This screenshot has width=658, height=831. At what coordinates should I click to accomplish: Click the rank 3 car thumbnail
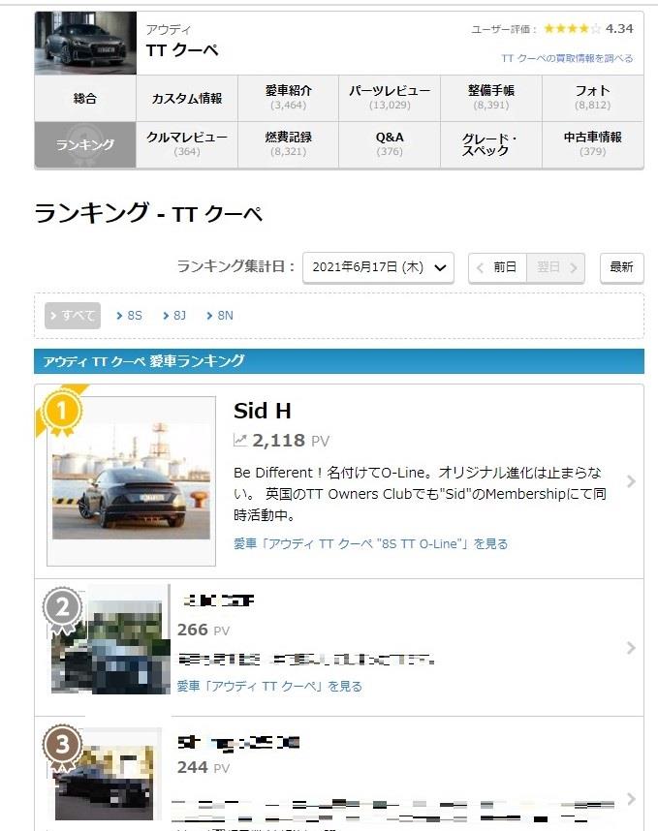pos(105,774)
